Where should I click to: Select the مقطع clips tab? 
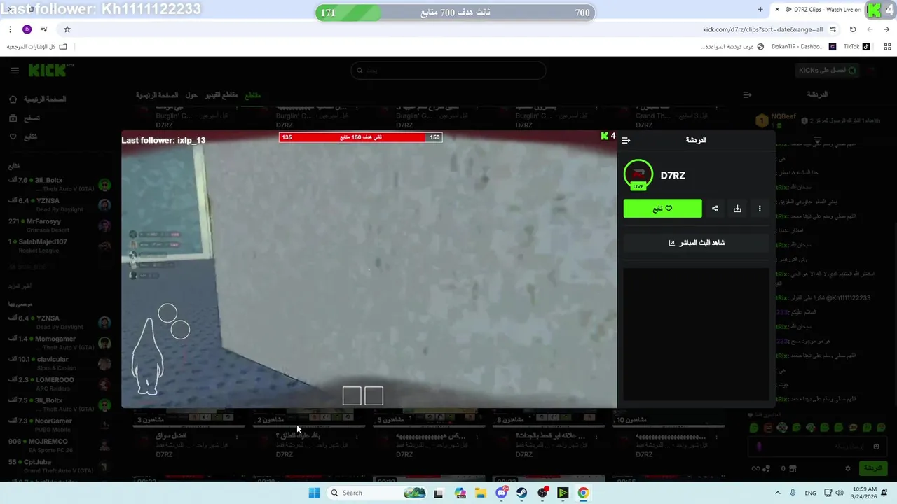(252, 95)
